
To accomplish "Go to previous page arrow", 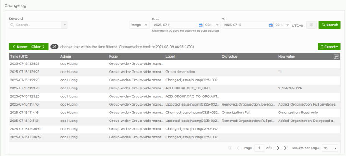I will coord(238,148).
